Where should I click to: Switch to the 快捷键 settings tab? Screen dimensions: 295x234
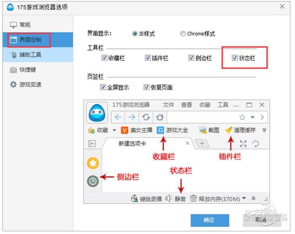point(38,70)
